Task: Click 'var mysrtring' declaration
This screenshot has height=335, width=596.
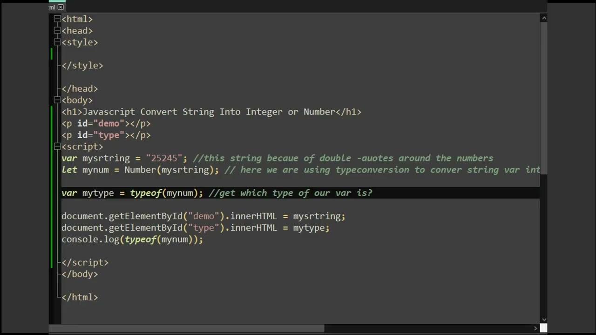Action: [95, 158]
